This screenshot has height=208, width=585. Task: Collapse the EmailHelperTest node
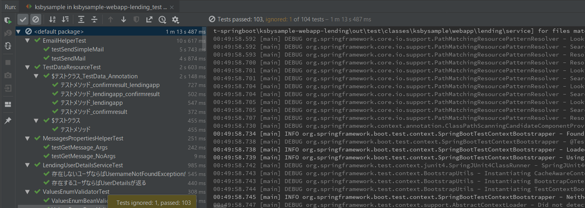(x=27, y=40)
